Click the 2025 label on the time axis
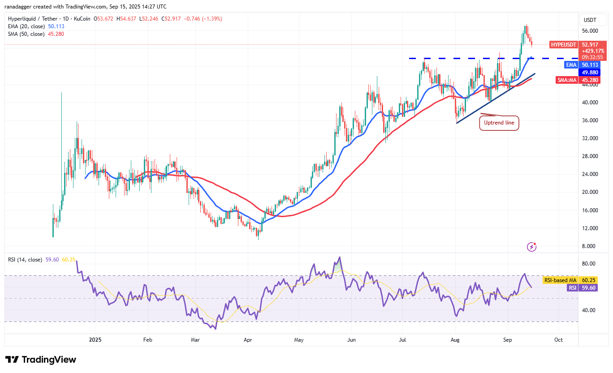The image size is (613, 373). click(x=95, y=340)
